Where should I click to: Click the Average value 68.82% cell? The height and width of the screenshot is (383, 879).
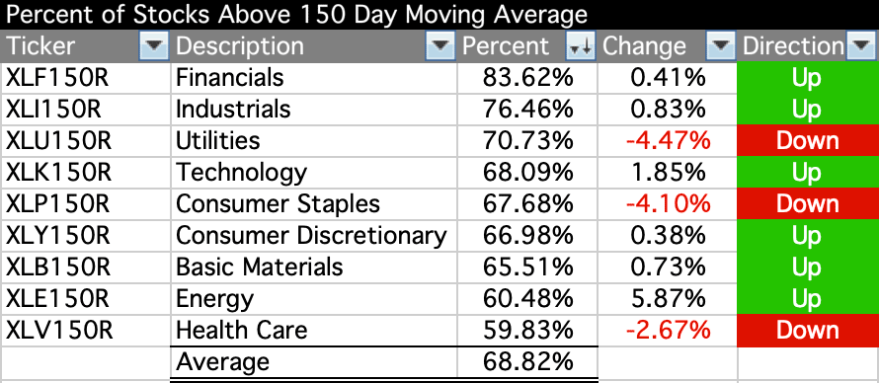point(527,362)
